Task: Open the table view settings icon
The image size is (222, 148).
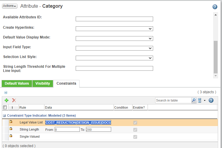Action: tap(200, 100)
